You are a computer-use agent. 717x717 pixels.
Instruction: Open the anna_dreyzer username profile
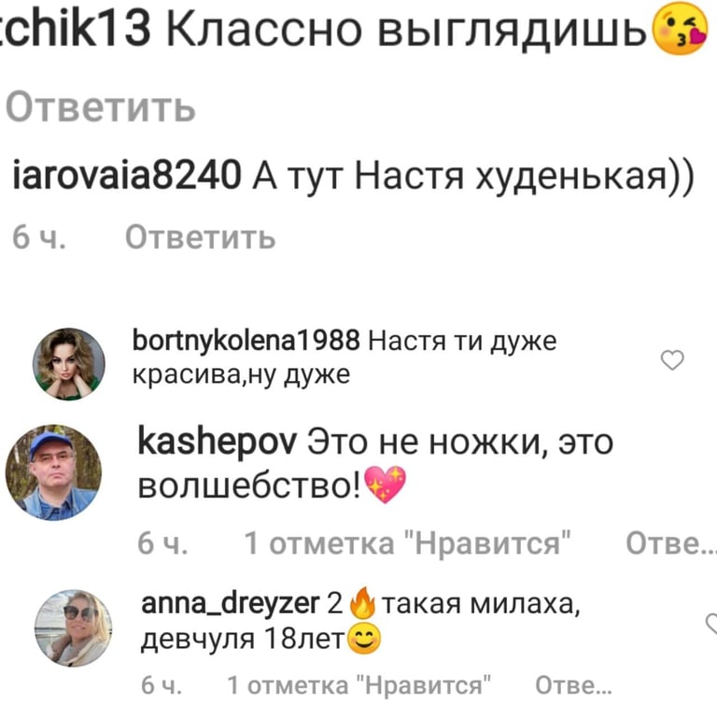coord(231,605)
